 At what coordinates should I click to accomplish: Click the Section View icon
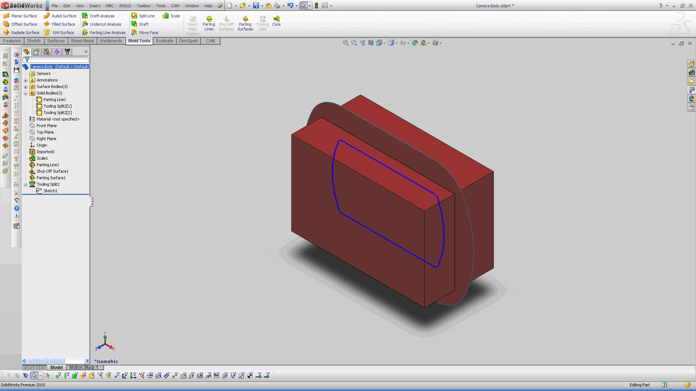click(370, 43)
